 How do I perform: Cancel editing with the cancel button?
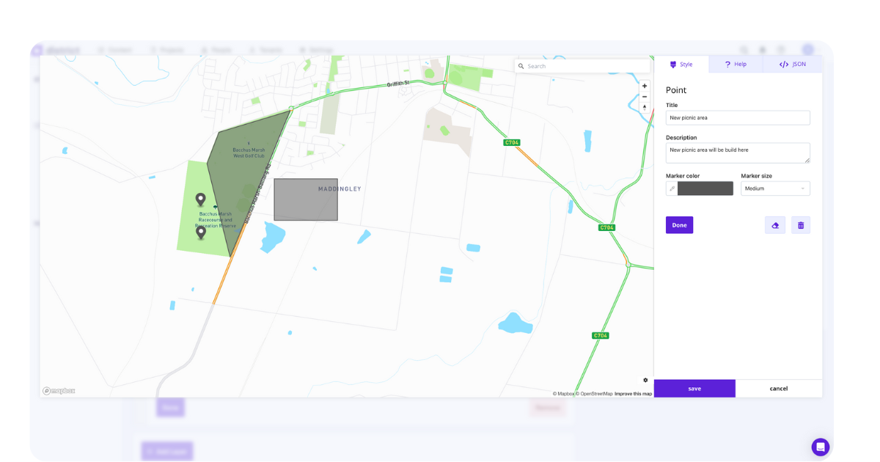point(778,388)
